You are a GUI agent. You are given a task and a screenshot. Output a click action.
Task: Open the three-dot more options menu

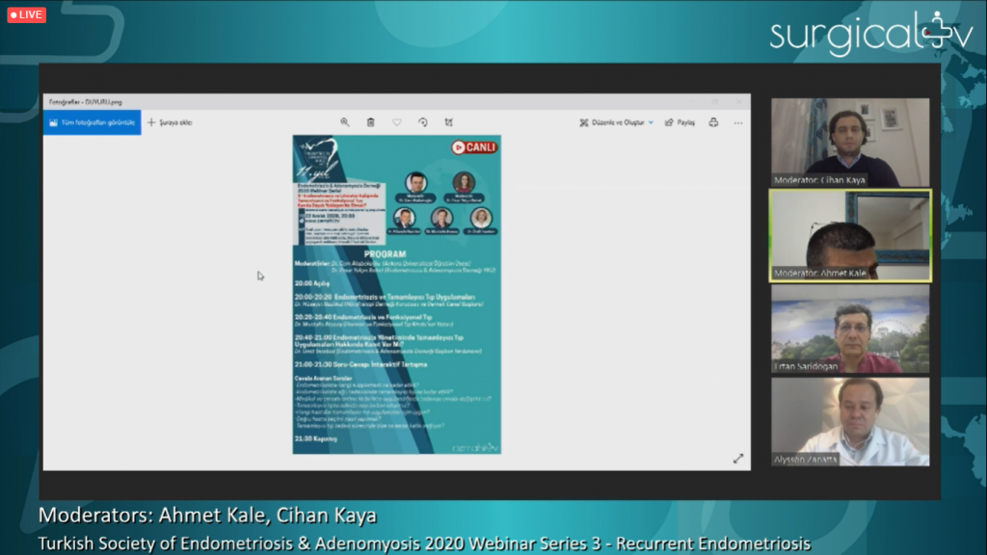click(x=738, y=122)
